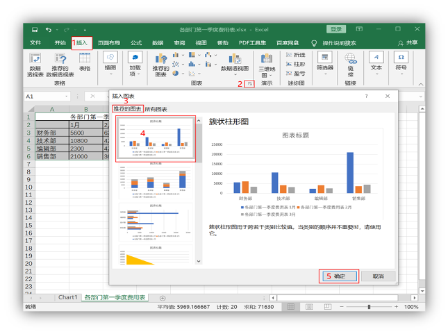Switch to the Chart1 sheet tab
This screenshot has height=334, width=448.
(67, 297)
